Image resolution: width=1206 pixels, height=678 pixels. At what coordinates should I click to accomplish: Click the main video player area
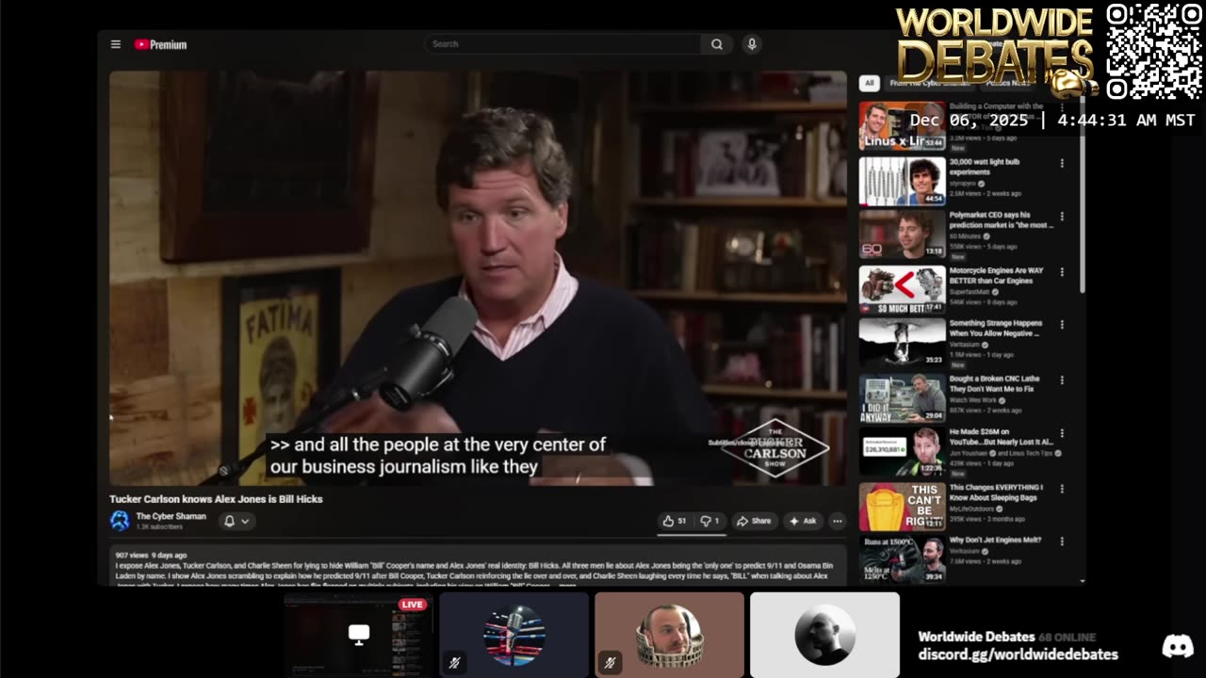click(478, 278)
